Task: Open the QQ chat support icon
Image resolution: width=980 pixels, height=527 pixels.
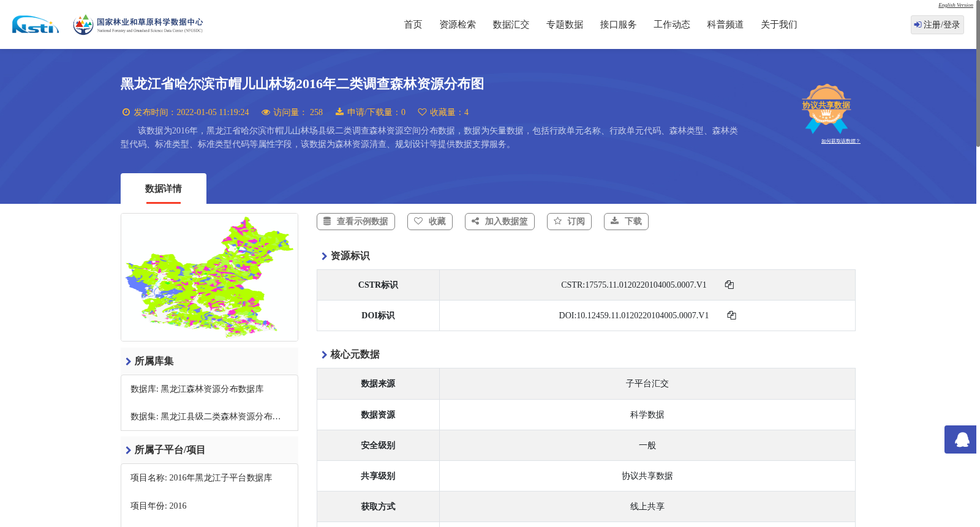Action: [x=962, y=439]
